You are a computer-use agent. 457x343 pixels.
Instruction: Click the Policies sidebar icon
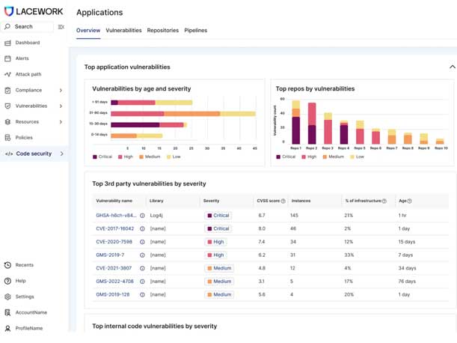tap(8, 138)
